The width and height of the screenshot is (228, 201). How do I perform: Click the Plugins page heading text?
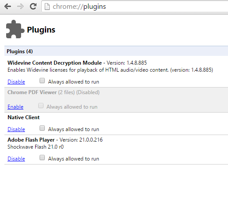coord(41,30)
